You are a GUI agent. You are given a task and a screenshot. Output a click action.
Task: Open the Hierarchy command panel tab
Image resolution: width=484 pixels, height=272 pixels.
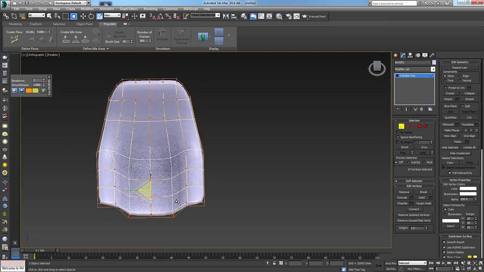point(410,55)
